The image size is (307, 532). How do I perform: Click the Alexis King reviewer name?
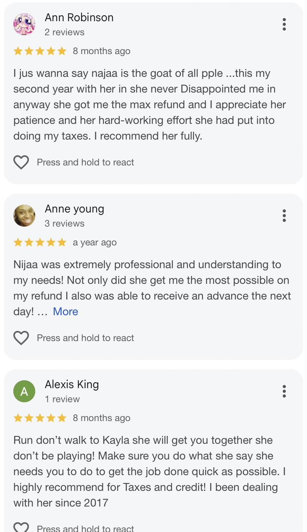72,385
